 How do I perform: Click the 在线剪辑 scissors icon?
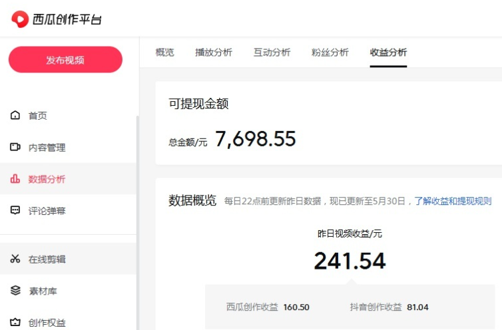click(15, 259)
